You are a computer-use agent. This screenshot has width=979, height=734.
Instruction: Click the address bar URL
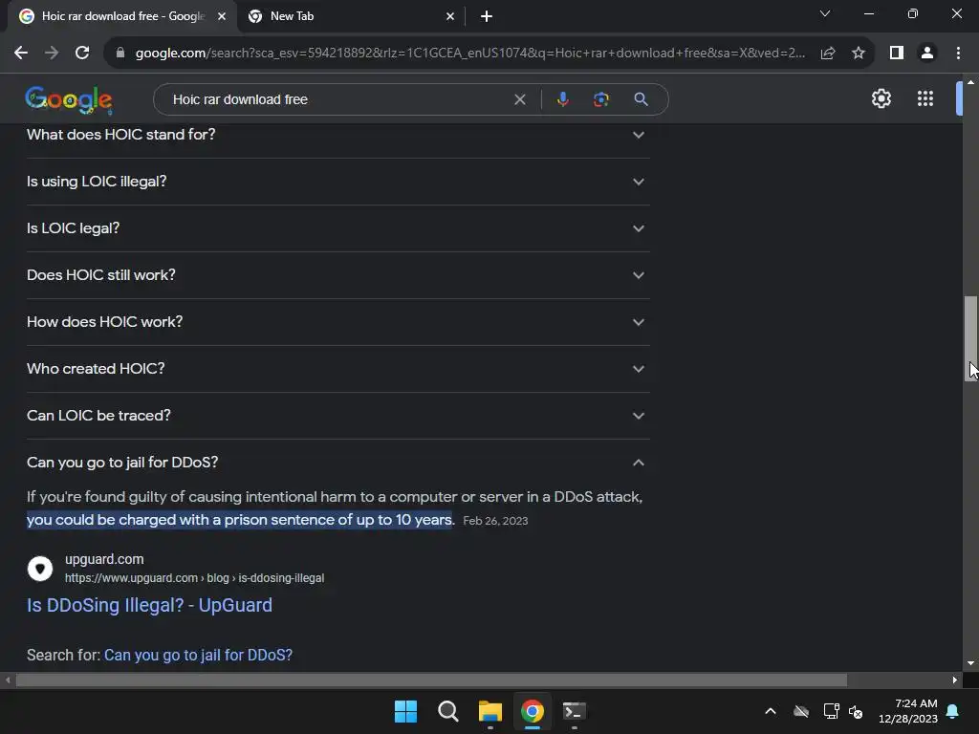click(470, 54)
